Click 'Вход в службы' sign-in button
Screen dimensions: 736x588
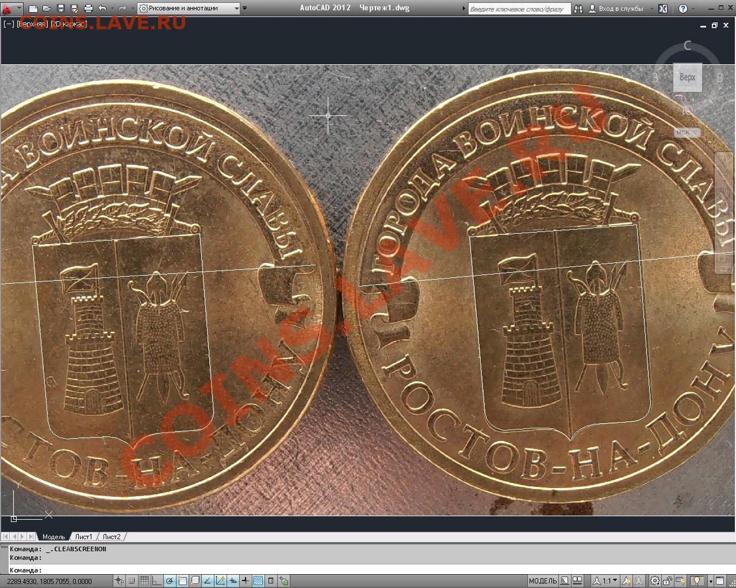coord(617,9)
